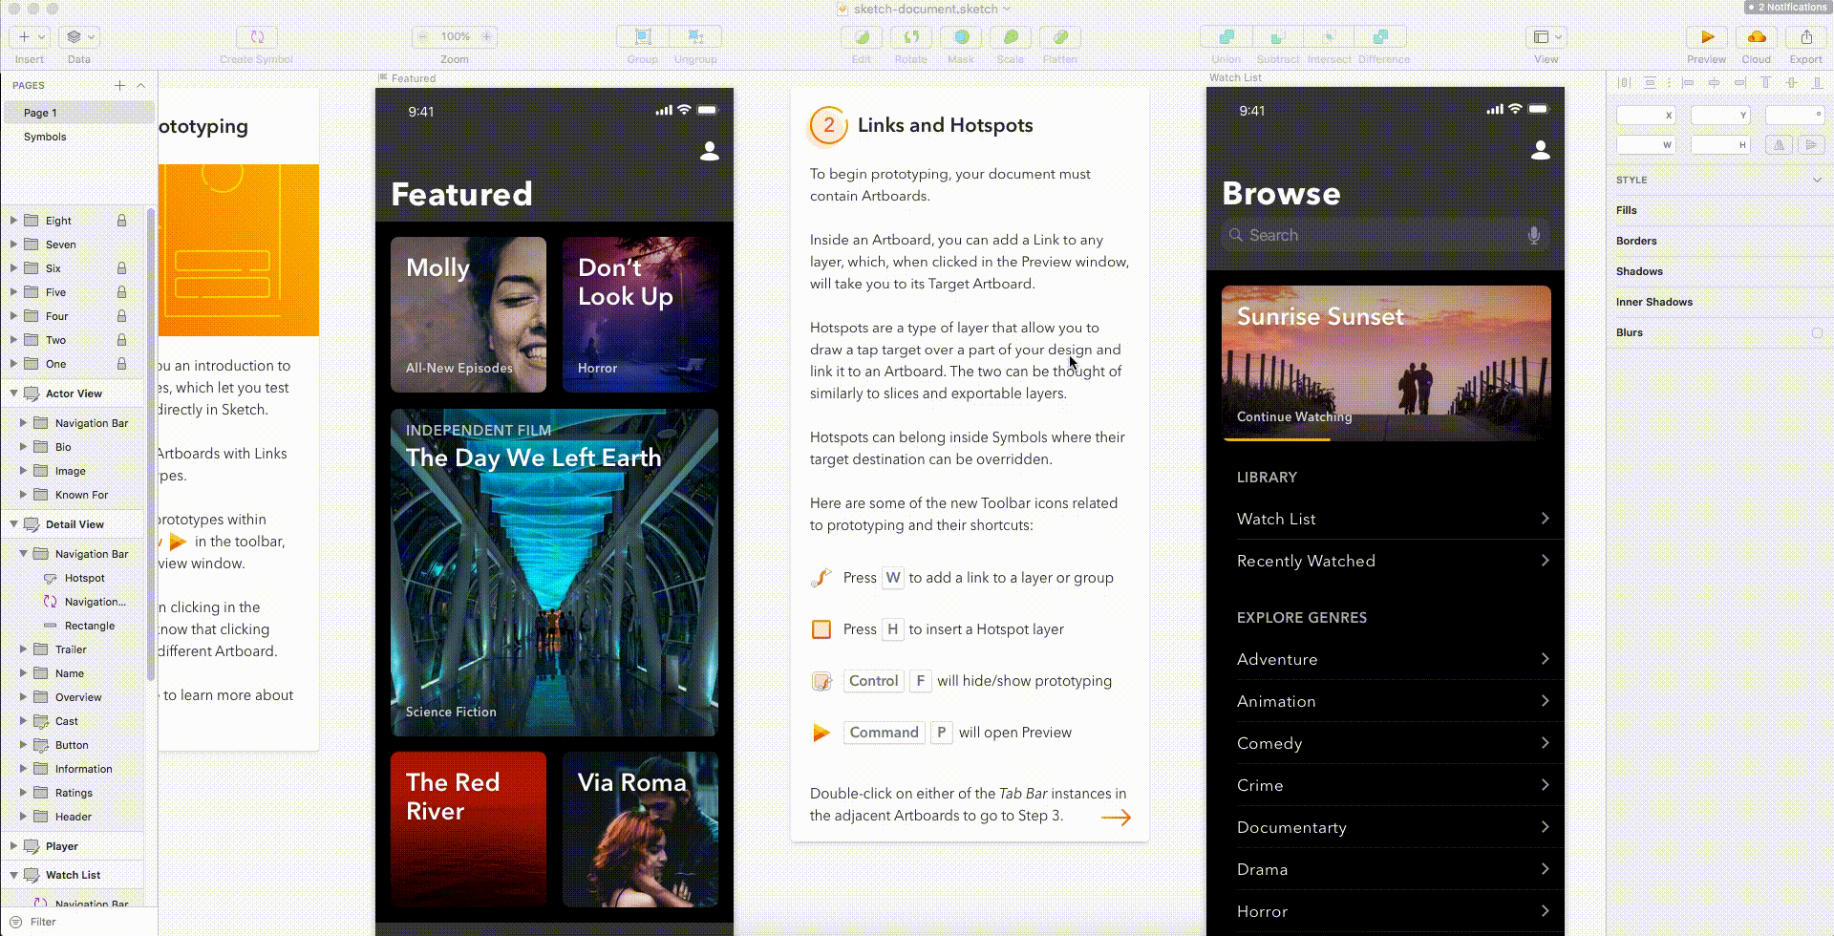Click the Filter field below layer list

point(76,922)
